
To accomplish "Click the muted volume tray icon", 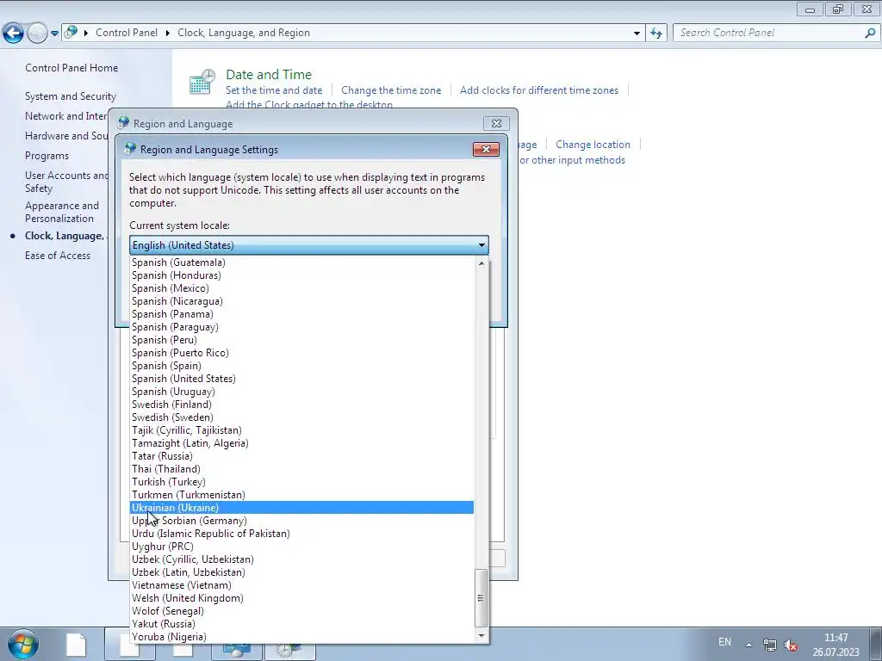I will pos(792,645).
